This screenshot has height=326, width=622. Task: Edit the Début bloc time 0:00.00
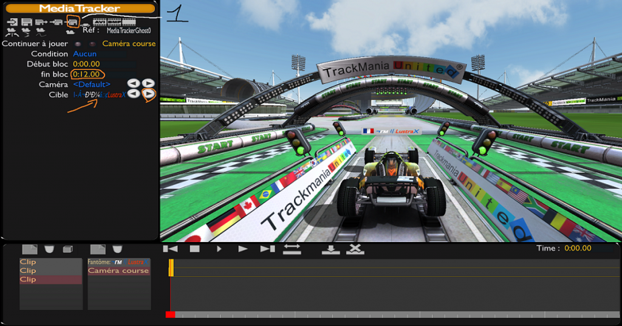pyautogui.click(x=86, y=64)
